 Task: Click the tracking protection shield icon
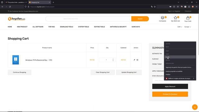click(25, 7)
